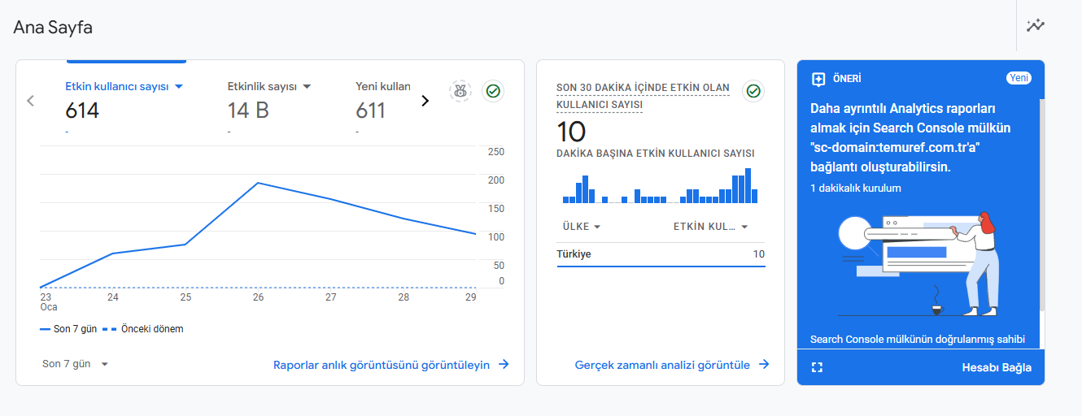The height and width of the screenshot is (416, 1082).
Task: Expand the suggestion card with fullscreen icon
Action: (818, 367)
